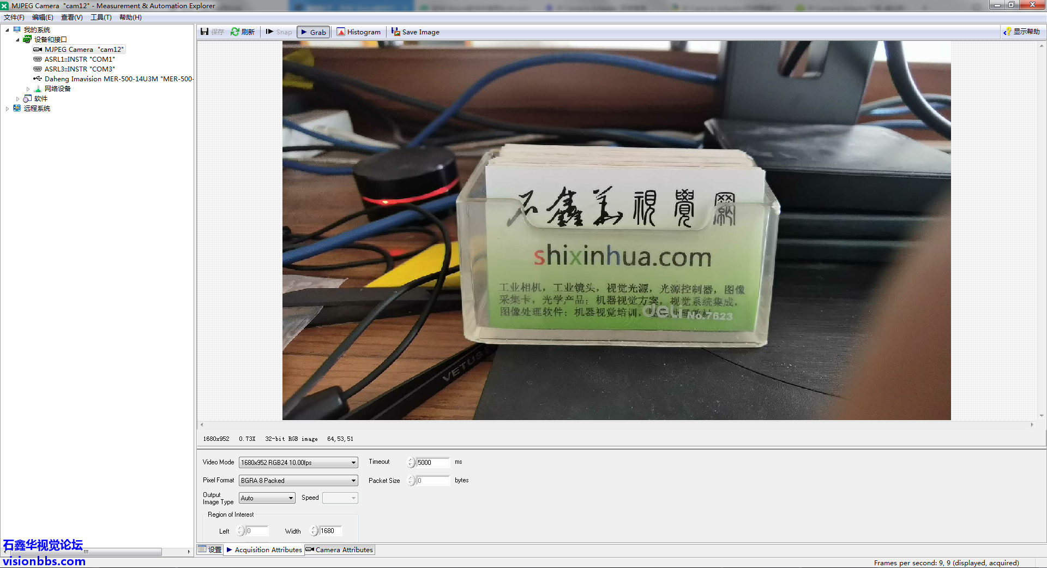Collapse the 设备和接口 node
Image resolution: width=1047 pixels, height=568 pixels.
click(17, 40)
